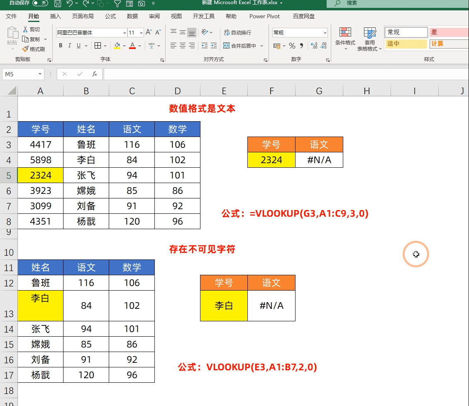
Task: Open the 插入 ribbon tab
Action: coord(55,16)
